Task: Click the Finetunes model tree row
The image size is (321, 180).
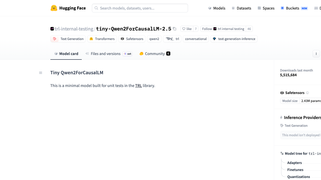Action: coord(295,170)
